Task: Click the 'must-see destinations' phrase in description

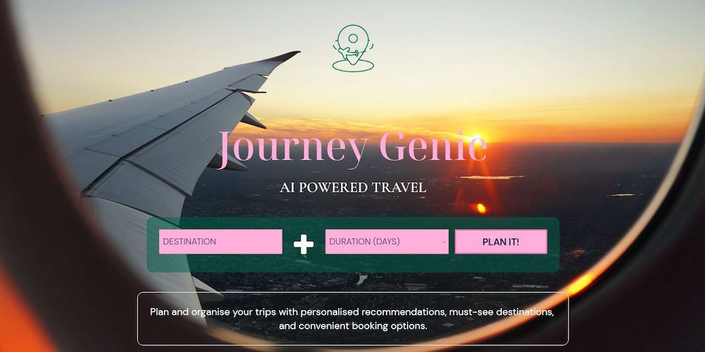Action: coord(501,311)
